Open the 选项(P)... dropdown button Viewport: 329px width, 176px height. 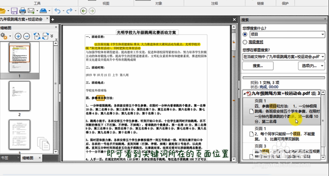tap(312, 66)
